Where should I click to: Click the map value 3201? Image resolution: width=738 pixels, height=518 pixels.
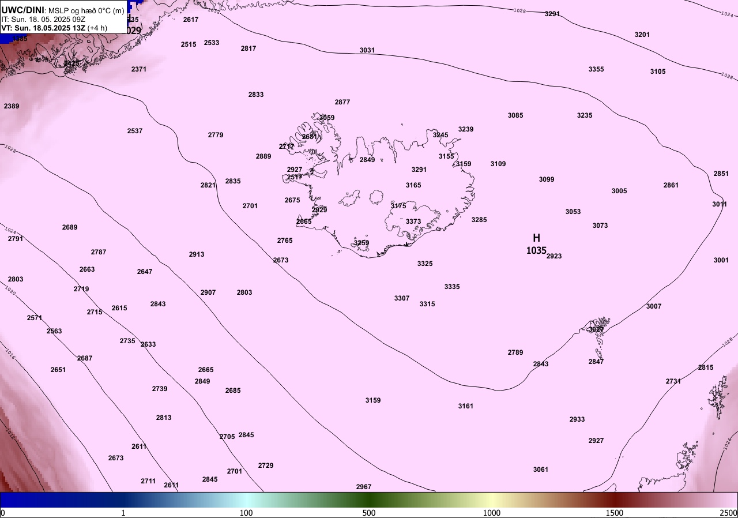(x=642, y=35)
